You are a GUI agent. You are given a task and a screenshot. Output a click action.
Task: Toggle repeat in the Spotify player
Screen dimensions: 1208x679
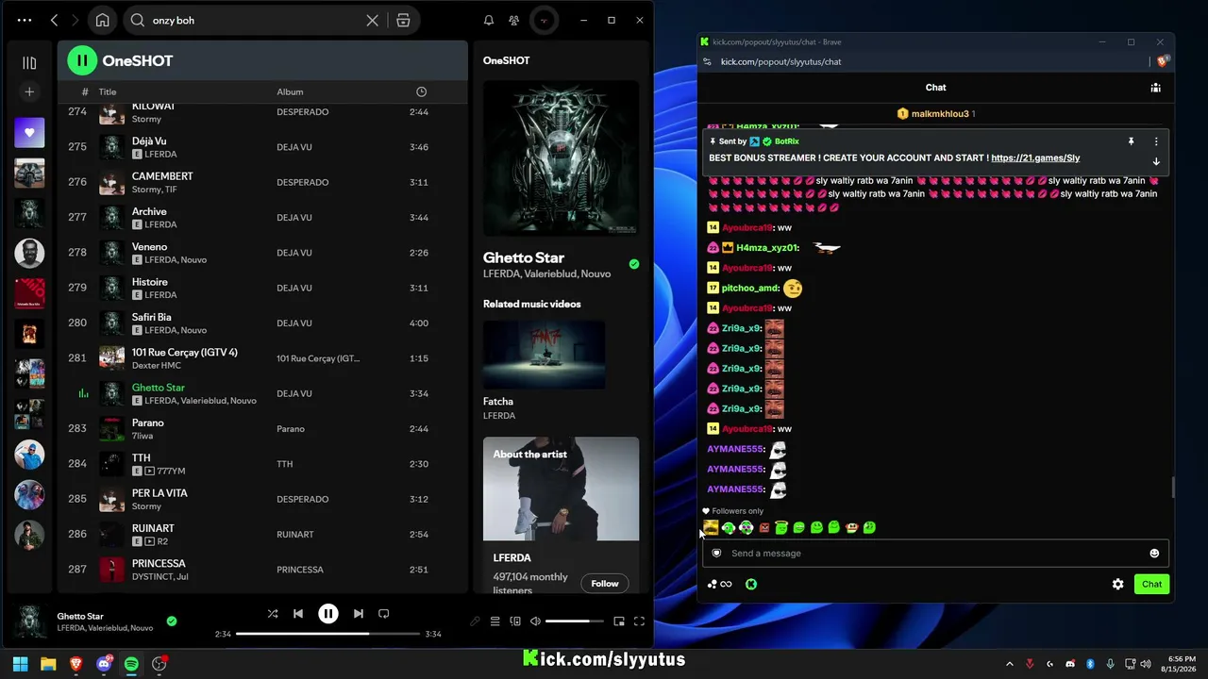pos(383,613)
